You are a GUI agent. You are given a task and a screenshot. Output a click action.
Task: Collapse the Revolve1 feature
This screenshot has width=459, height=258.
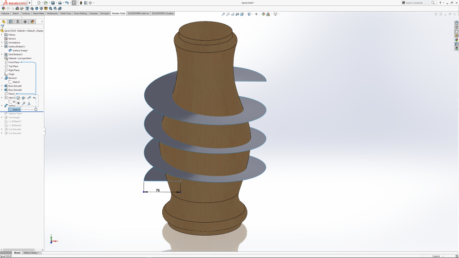point(2,78)
